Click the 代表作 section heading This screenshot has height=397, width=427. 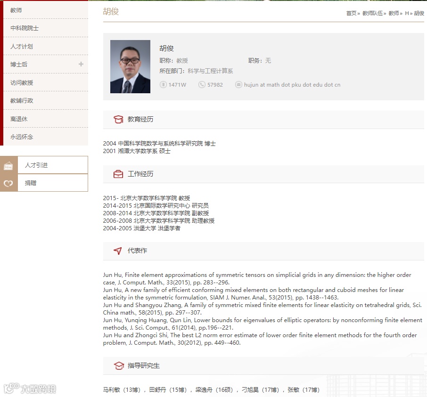(x=137, y=251)
